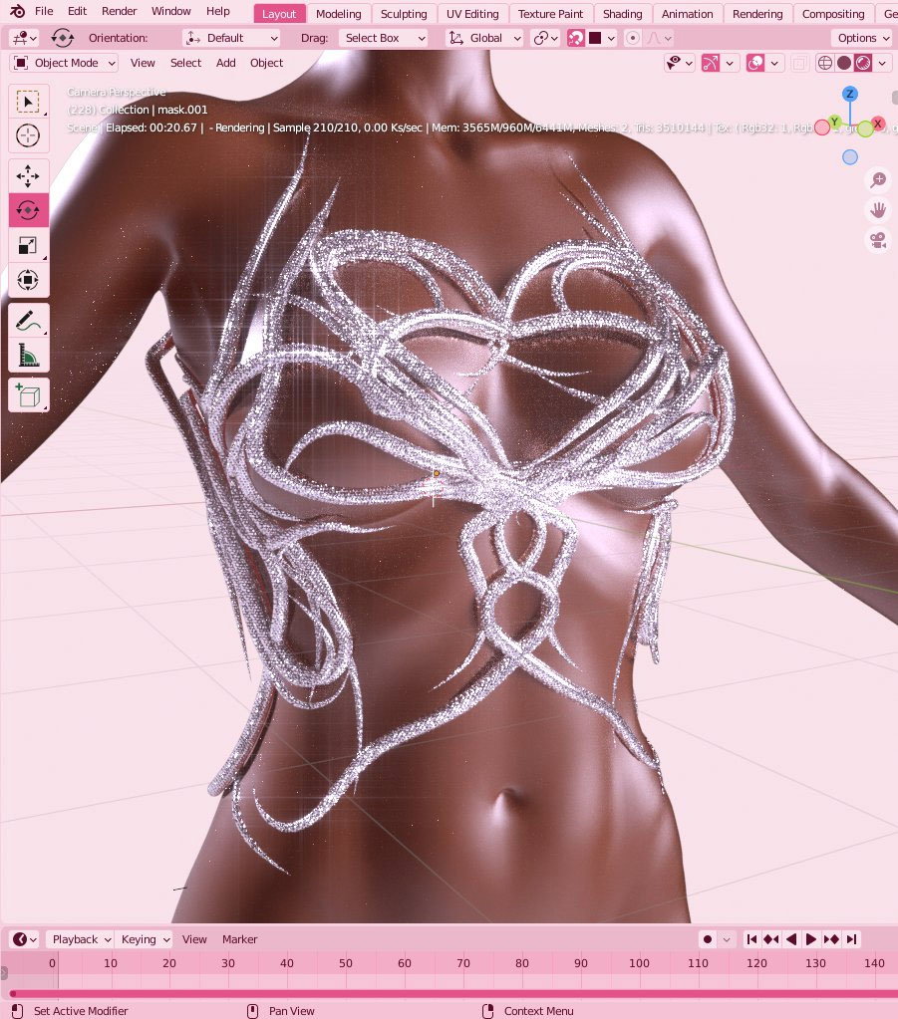Click the X axis on navigation gizmo
898x1019 pixels.
point(878,123)
